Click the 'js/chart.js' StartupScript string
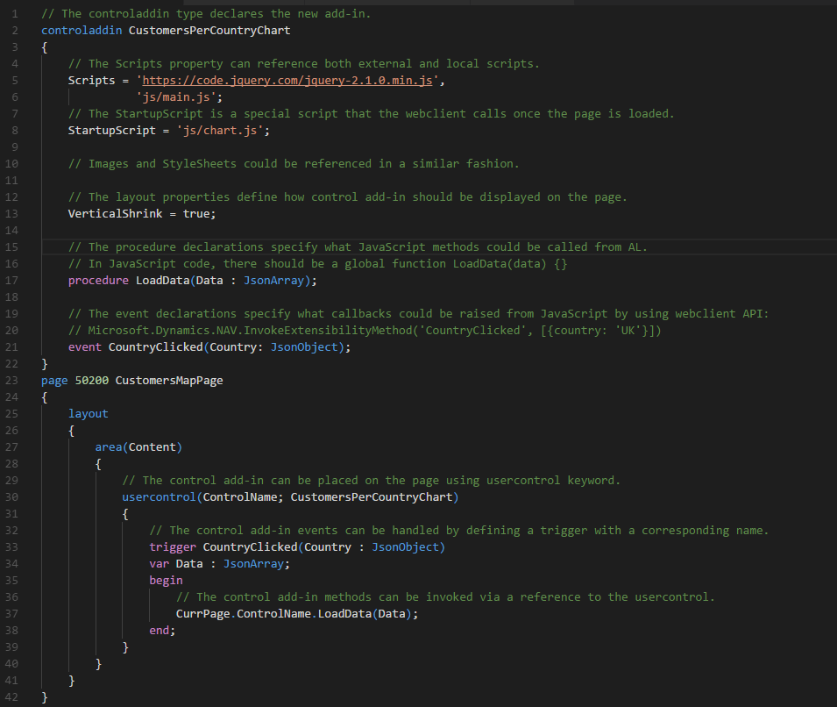Image resolution: width=837 pixels, height=707 pixels. [223, 130]
